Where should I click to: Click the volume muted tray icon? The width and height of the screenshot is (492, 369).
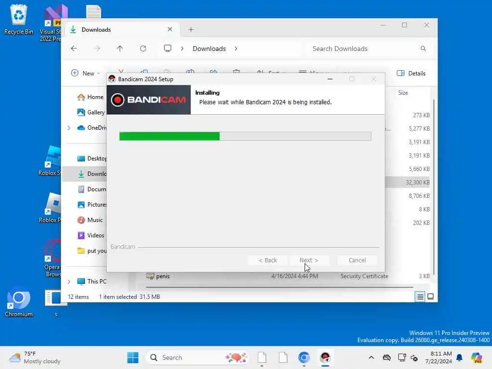click(x=414, y=357)
